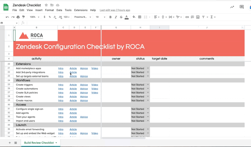Viewport: 251px width, 147px height.
Task: Click the Print icon
Action: click(x=18, y=17)
